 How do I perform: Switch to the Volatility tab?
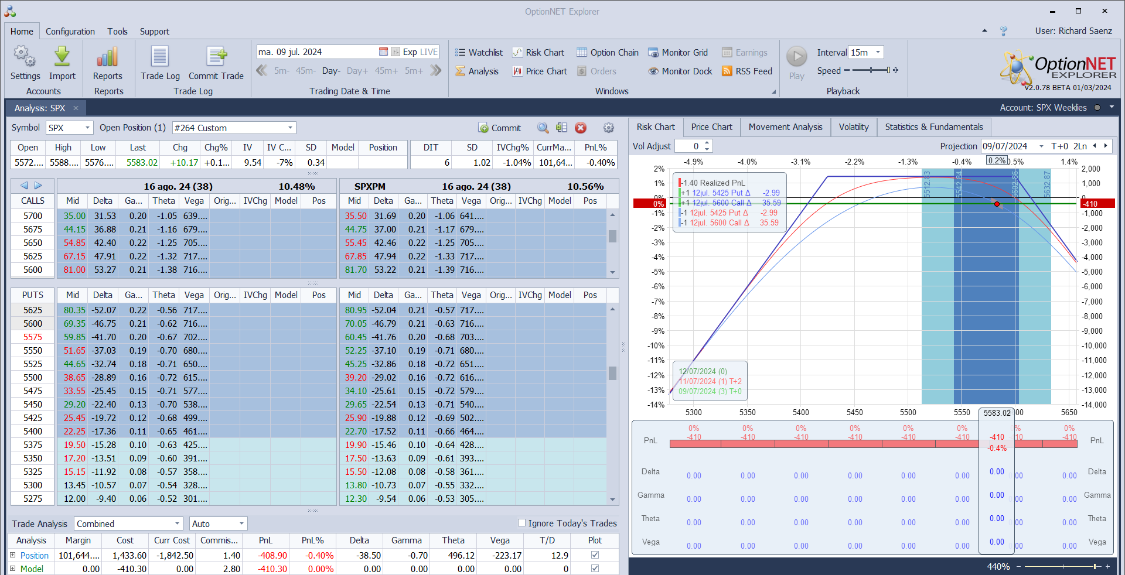tap(854, 127)
